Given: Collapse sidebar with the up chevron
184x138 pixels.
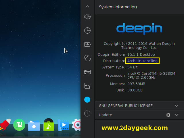Looking at the screenshot, I should point(87,6).
